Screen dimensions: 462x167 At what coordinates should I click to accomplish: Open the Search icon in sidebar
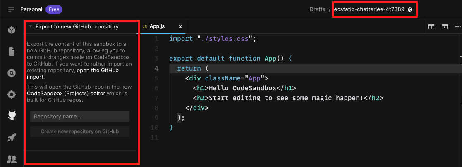coord(12,73)
